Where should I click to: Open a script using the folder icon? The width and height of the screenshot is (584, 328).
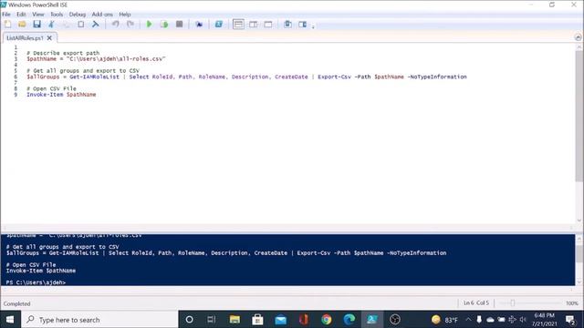coord(22,25)
